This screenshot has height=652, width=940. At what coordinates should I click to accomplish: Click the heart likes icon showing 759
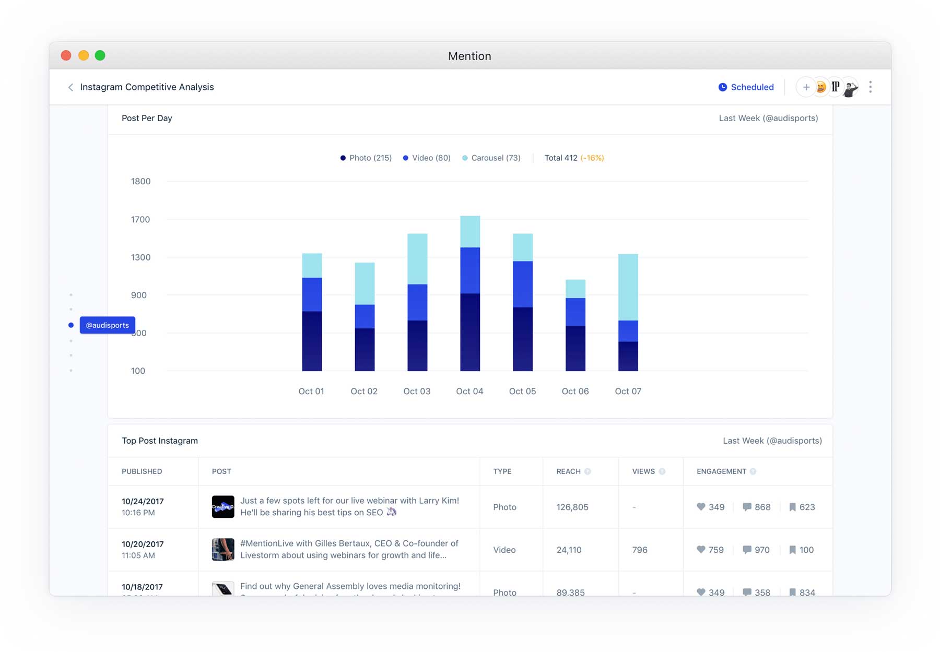(701, 549)
